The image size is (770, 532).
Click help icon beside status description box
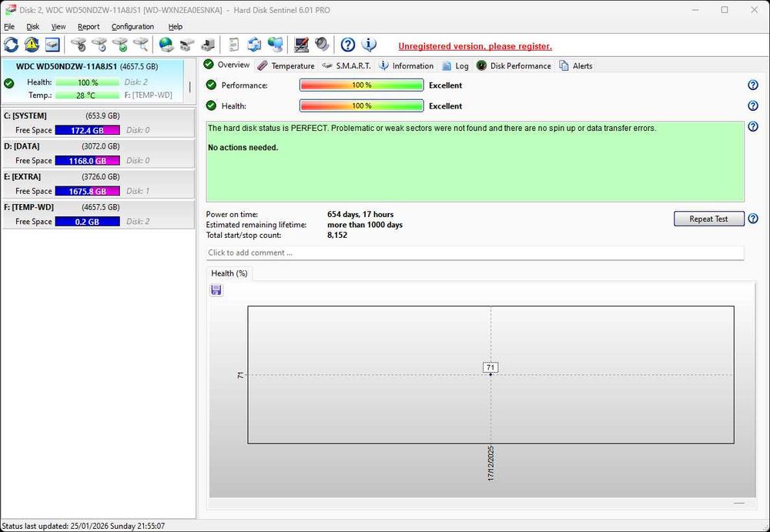tap(753, 127)
